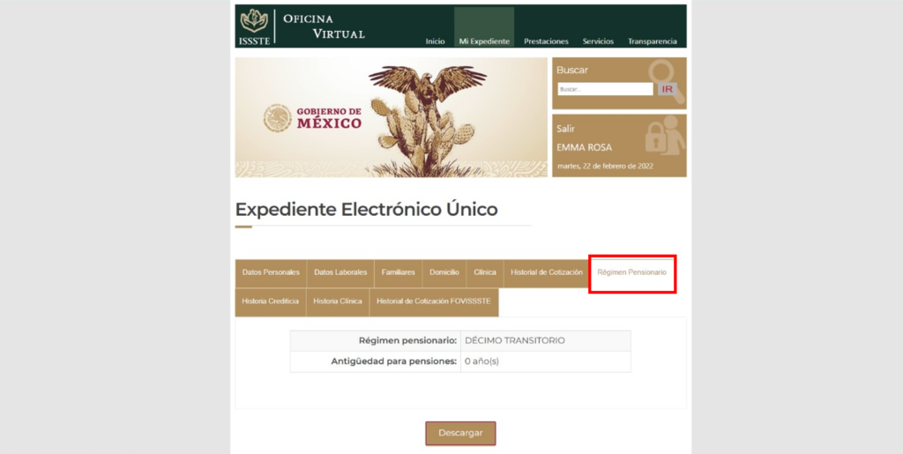This screenshot has height=454, width=903.
Task: Click the Gobierno de México seal
Action: click(277, 118)
